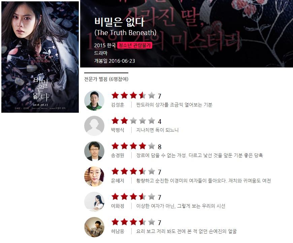Open 윤혜지's profile photo
This screenshot has width=293, height=243.
pos(94,177)
